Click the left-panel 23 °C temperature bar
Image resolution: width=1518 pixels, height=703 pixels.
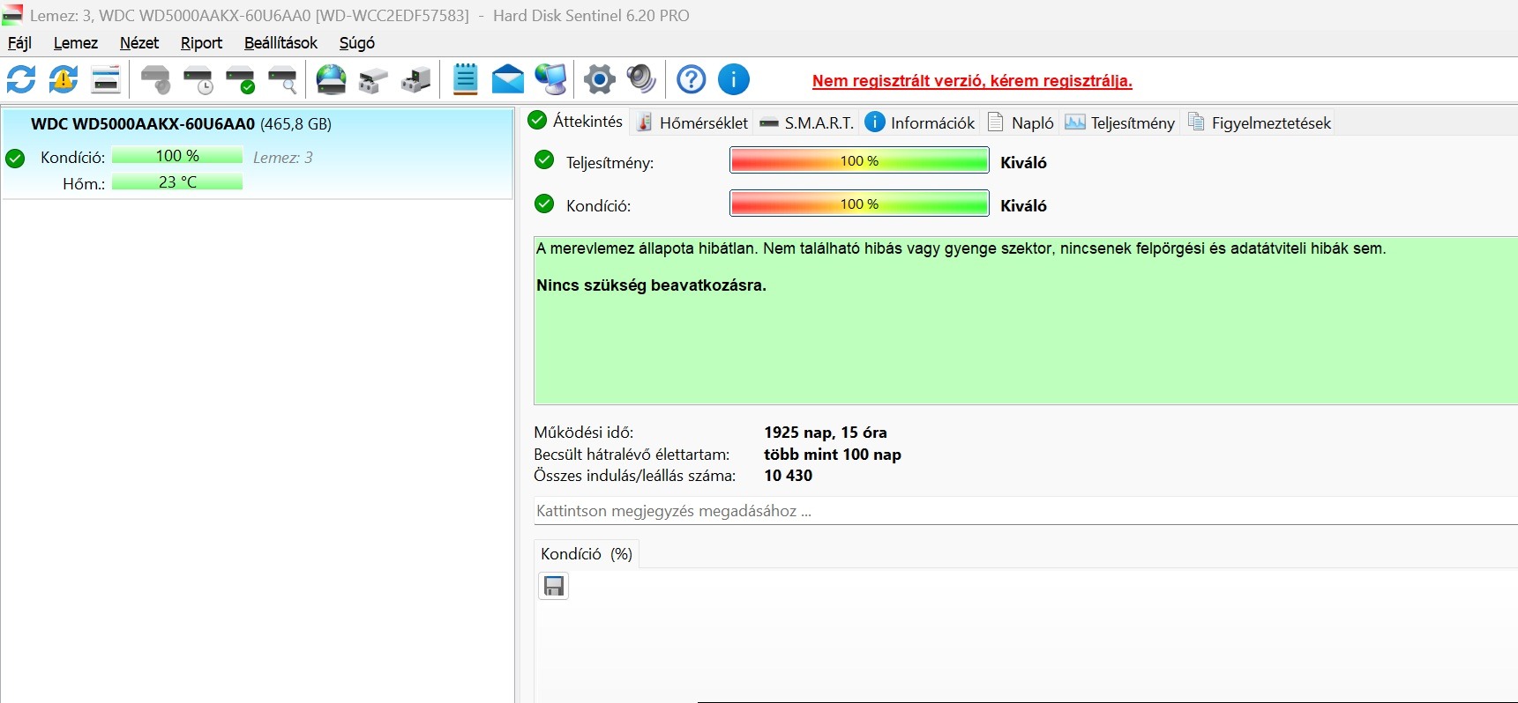pos(177,182)
